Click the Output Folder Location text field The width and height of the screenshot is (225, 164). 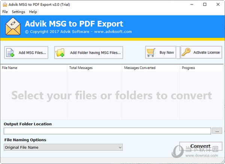coord(107,131)
